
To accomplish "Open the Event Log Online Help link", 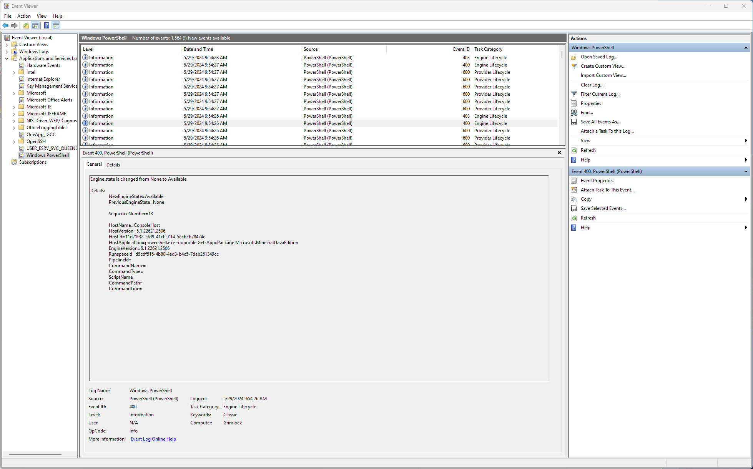I will pos(153,439).
